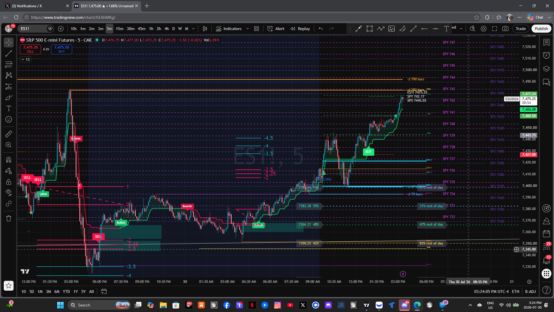Select the crosshair cursor tool
The image size is (554, 312).
8,42
